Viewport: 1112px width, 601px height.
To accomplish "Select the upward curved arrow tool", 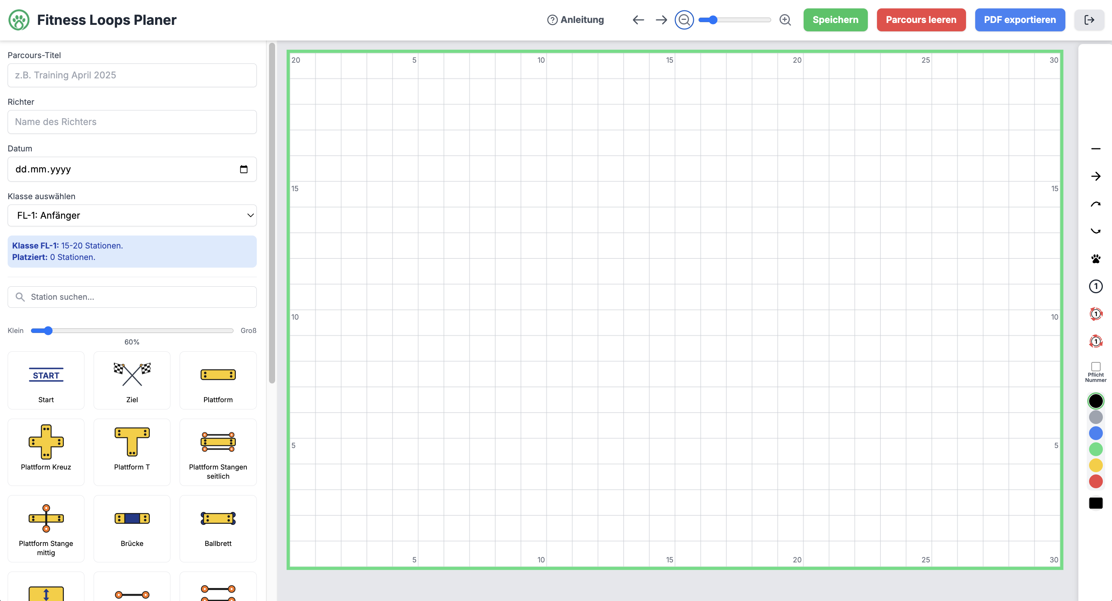I will coord(1096,204).
